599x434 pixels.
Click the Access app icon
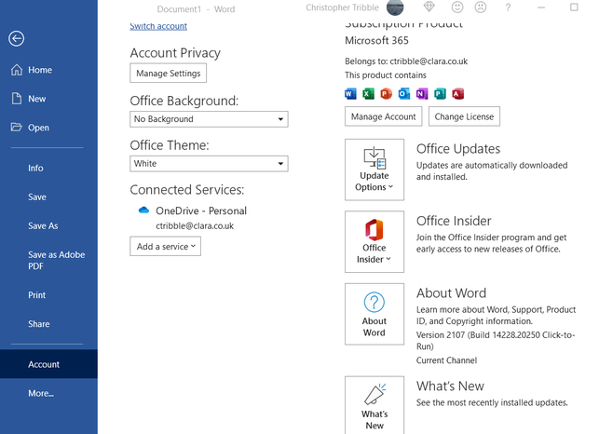pos(457,94)
